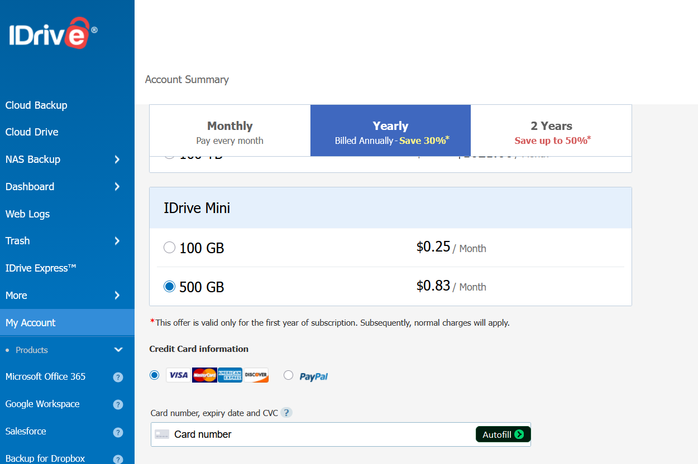Open help for Microsoft Office 365
698x464 pixels.
[x=118, y=377]
